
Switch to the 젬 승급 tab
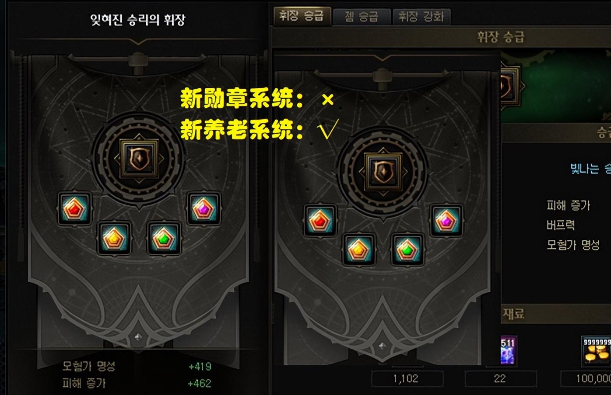pos(361,17)
